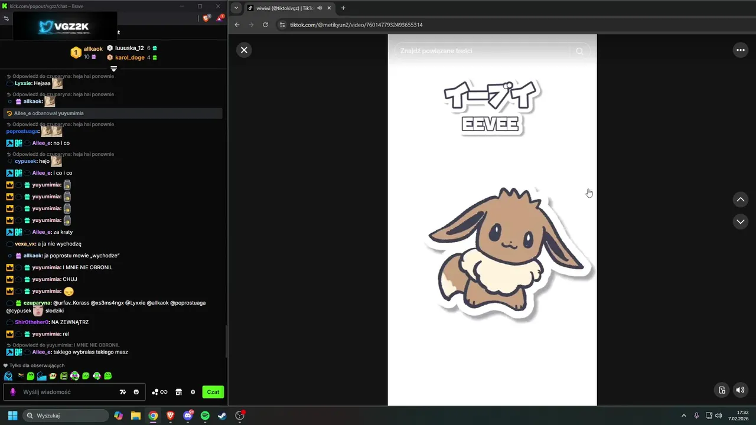
Task: Mute the TikTok video sound
Action: pyautogui.click(x=740, y=390)
